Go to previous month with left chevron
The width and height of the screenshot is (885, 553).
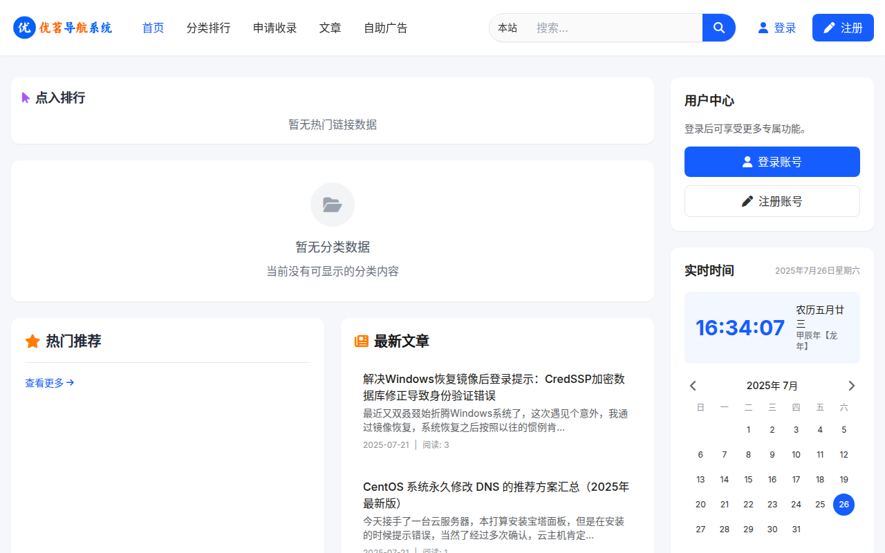[693, 385]
